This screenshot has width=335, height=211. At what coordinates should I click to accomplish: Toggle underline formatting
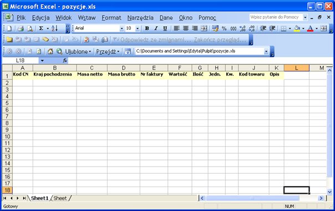165,28
